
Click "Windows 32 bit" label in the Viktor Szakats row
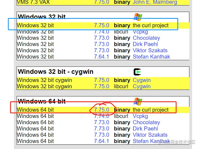tap(35, 50)
